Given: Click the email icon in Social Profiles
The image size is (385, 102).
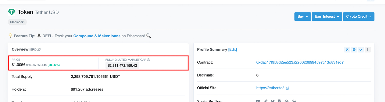Looking at the screenshot, I should pyautogui.click(x=258, y=101).
